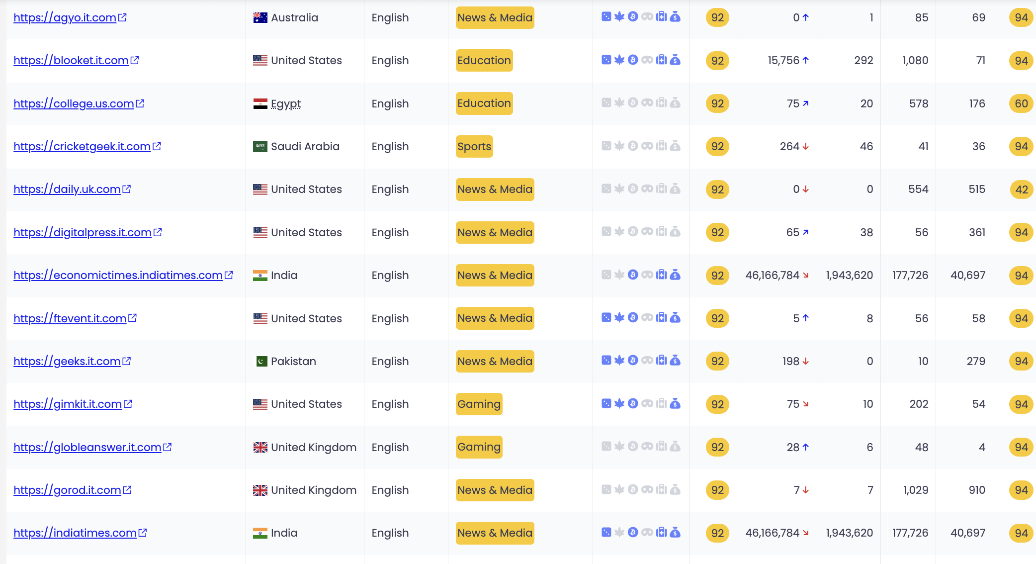Click the News & Media tag for digitalpress.it.com
Screen dimensions: 1036x564
[x=495, y=232]
